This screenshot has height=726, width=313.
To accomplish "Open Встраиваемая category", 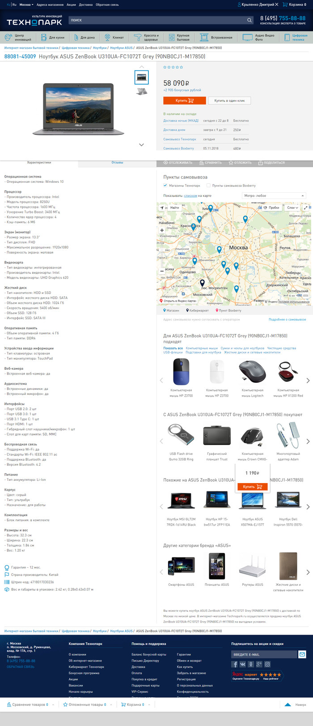I will pos(217,37).
